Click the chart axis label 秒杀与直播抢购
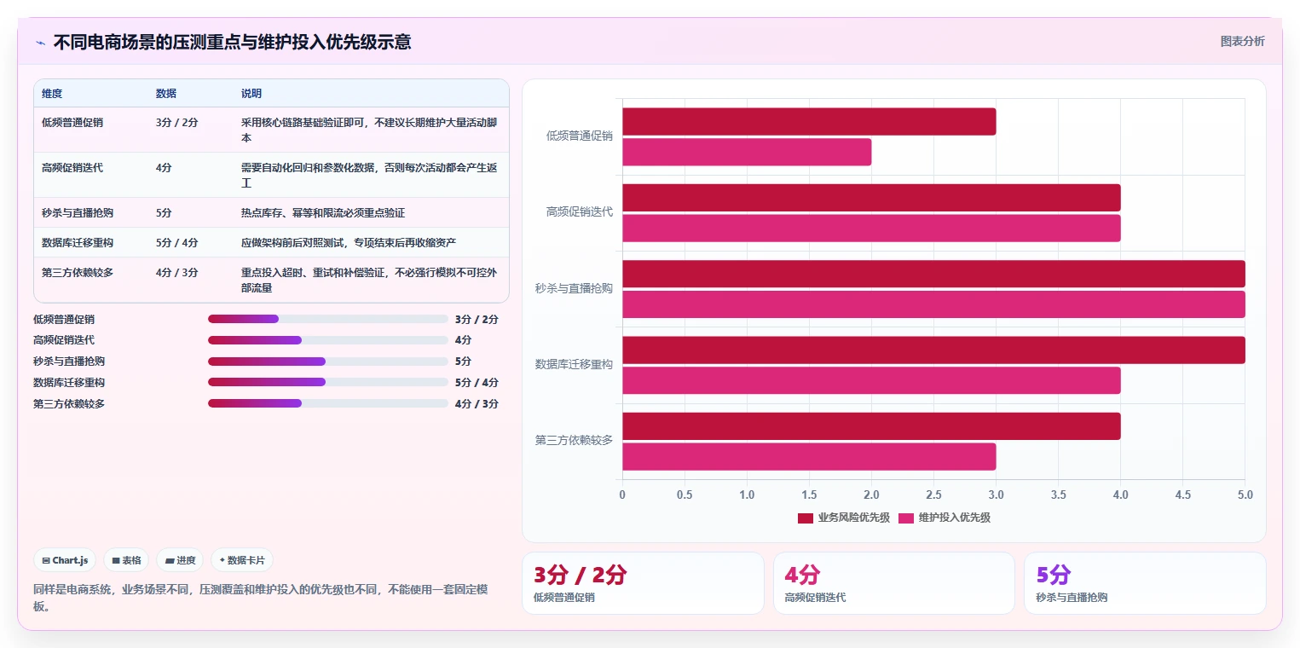 click(574, 288)
